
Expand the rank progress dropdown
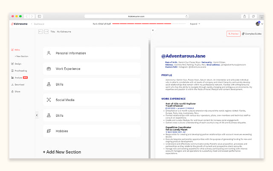coord(195,24)
